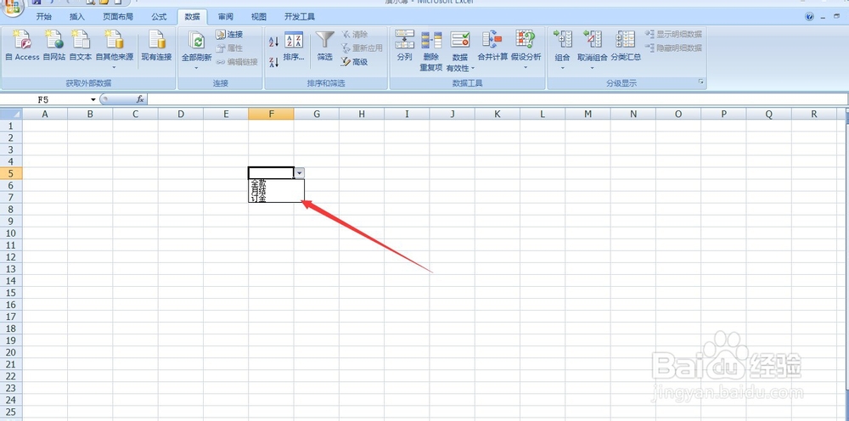The image size is (849, 421).
Task: Open the Outline (分级显示) dialog launcher
Action: coord(701,82)
